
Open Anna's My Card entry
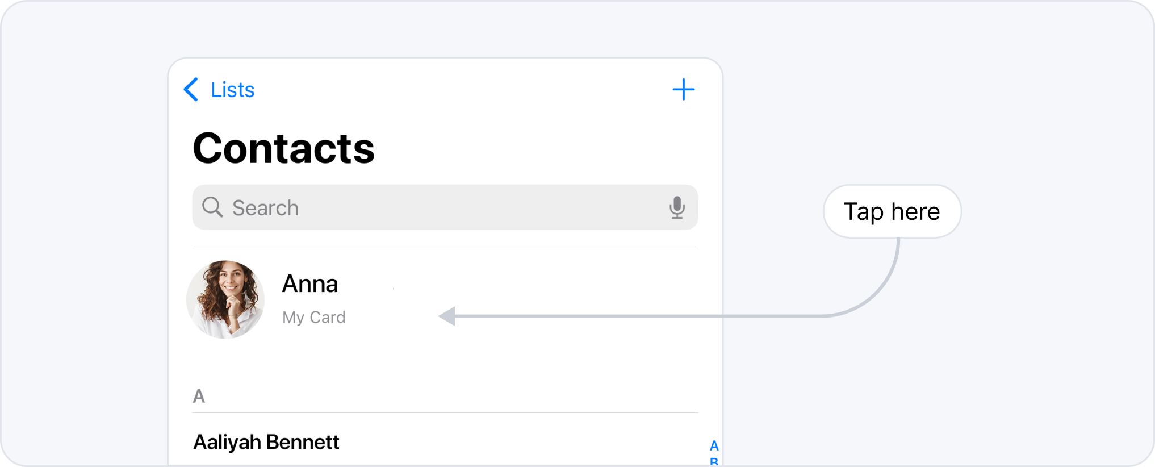[x=445, y=299]
